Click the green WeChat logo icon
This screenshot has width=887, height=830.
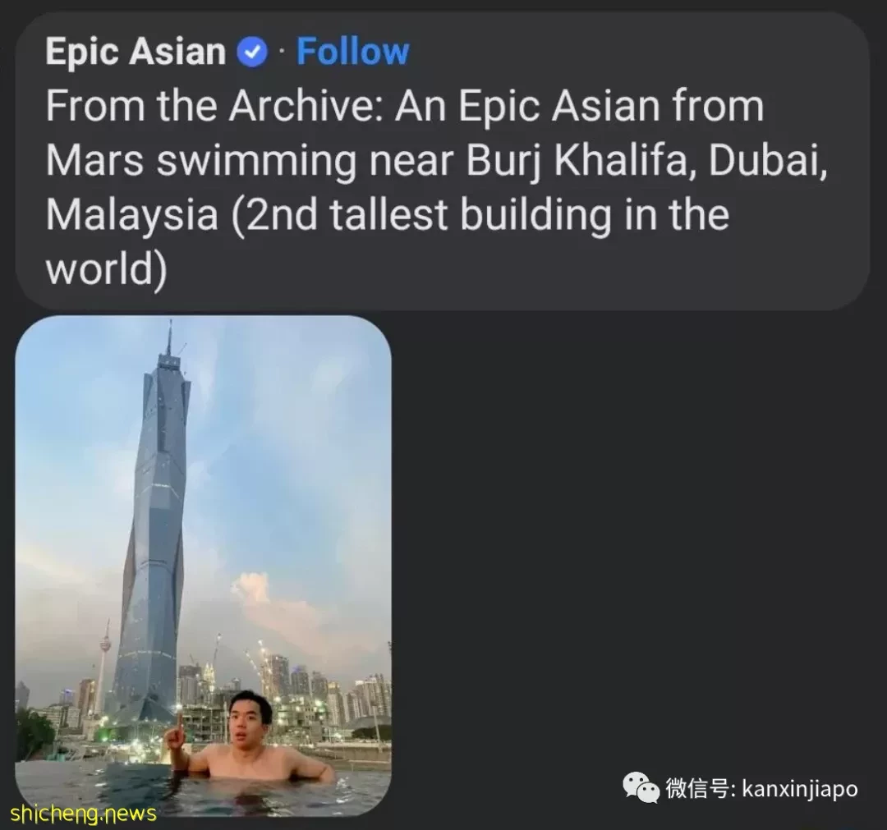pos(641,787)
